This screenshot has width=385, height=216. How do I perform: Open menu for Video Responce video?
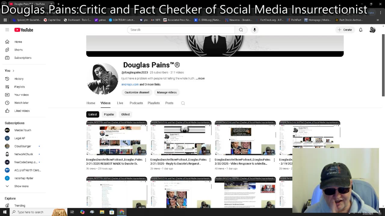click(x=274, y=160)
